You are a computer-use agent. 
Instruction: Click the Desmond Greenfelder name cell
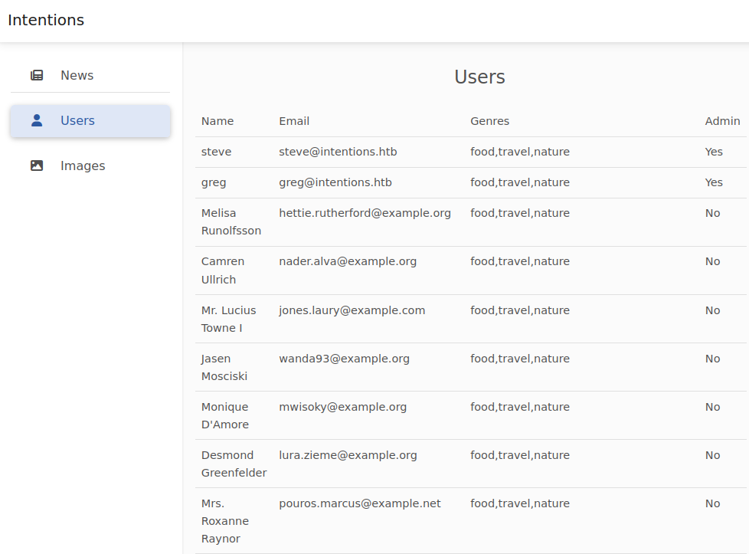(x=234, y=464)
